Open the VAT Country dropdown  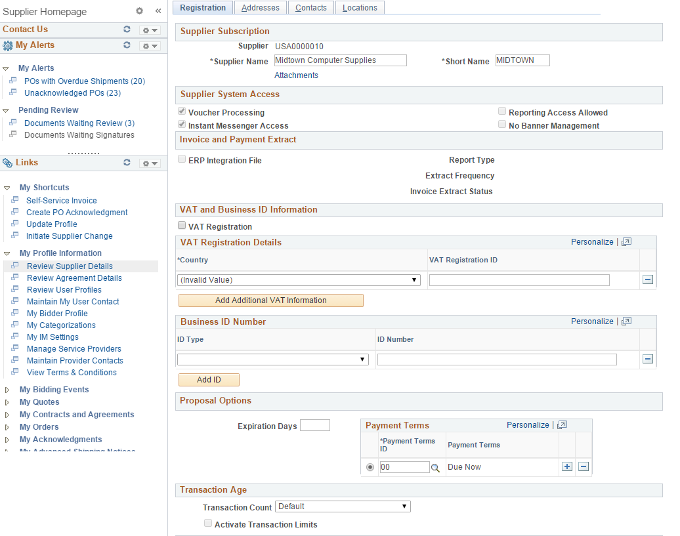click(299, 280)
